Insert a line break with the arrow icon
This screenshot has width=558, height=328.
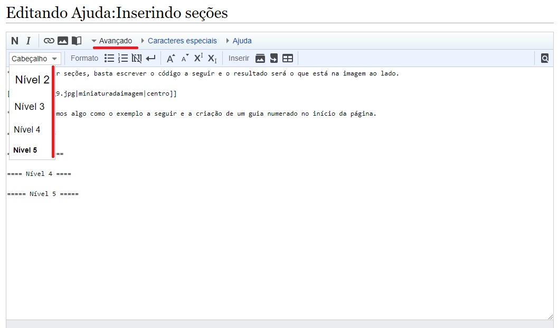[151, 58]
